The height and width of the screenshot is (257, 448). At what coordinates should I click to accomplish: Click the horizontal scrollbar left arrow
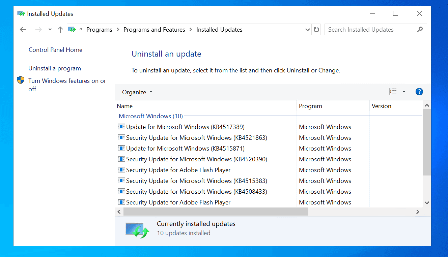point(119,212)
